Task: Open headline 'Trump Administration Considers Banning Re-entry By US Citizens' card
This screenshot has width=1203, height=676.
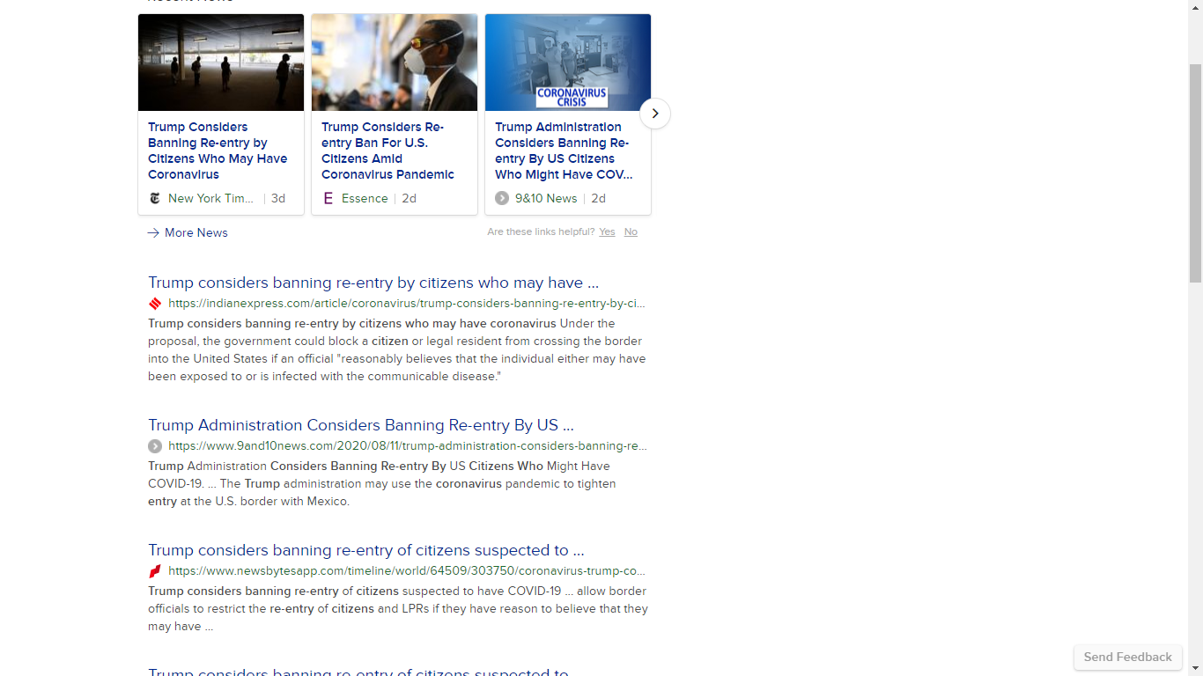Action: 564,151
